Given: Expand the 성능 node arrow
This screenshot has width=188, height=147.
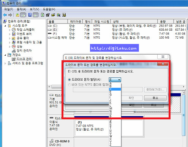Looking at the screenshot, I should (9, 47).
